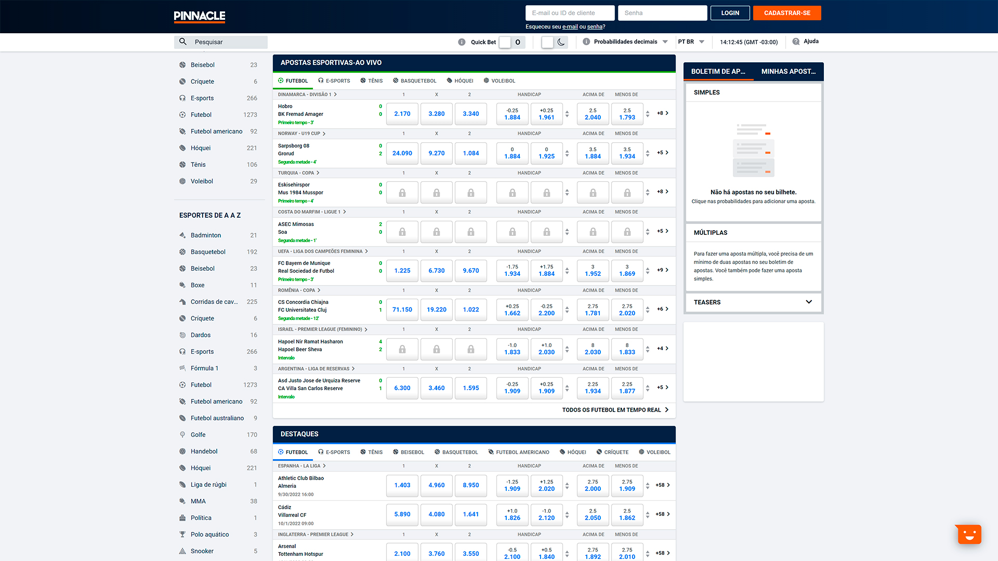Click the Golfe icon

(182, 435)
